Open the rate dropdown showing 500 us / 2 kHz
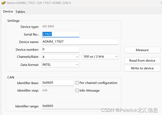This screenshot has height=115, width=162. click(100, 56)
